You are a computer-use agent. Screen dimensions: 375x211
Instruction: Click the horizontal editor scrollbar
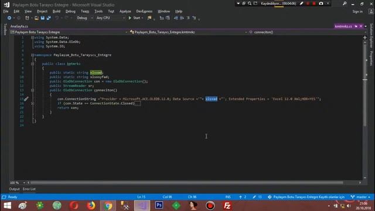tap(186, 183)
